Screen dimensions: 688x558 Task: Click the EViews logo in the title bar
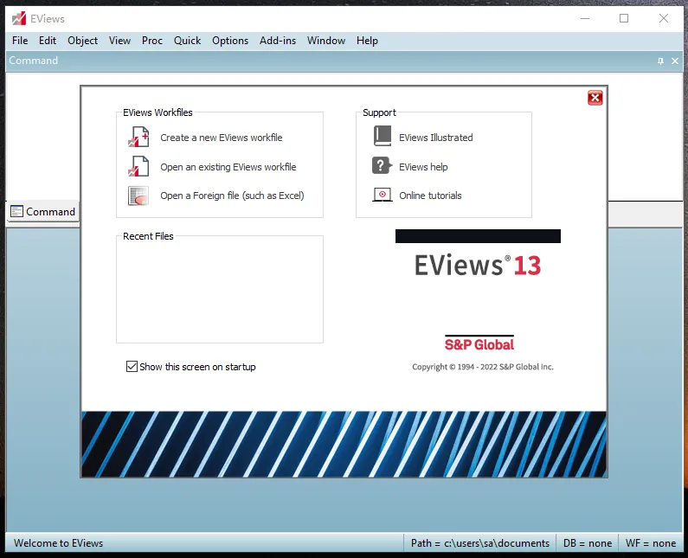[x=19, y=18]
